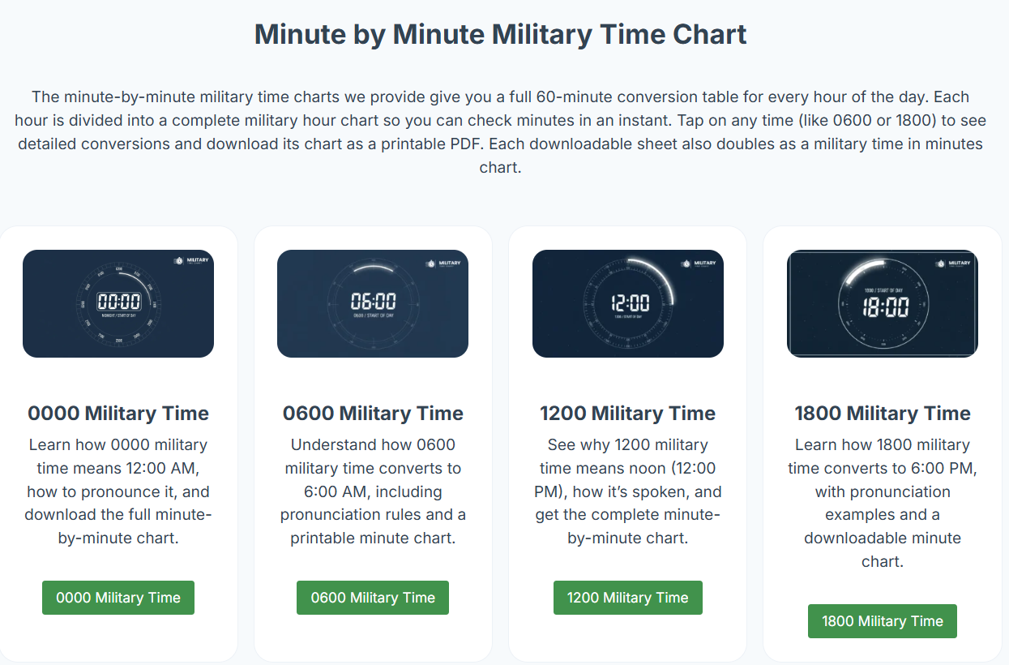The width and height of the screenshot is (1009, 665).
Task: Open the 0600 Military Time card heading
Action: pos(373,413)
